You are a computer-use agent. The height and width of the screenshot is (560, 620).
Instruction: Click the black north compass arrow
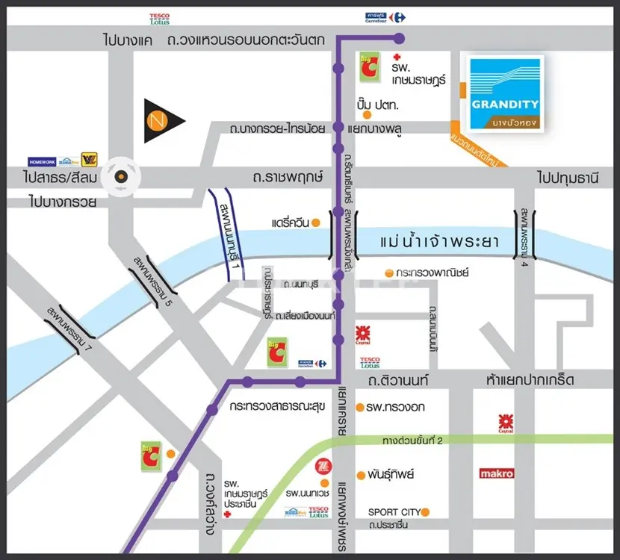163,119
